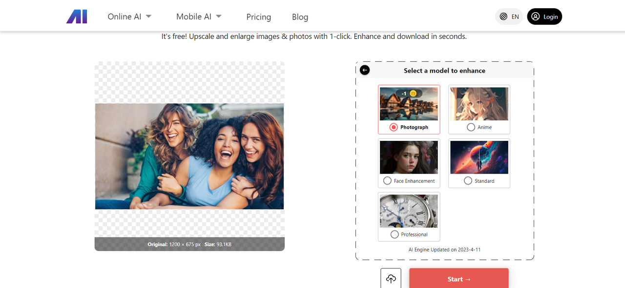
Task: Click the Face Enhancement portrait thumbnail
Action: click(x=409, y=157)
